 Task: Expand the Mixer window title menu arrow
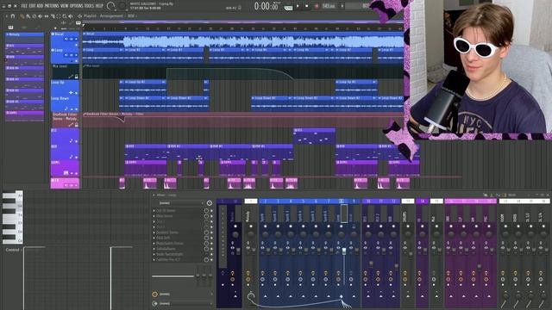[154, 195]
